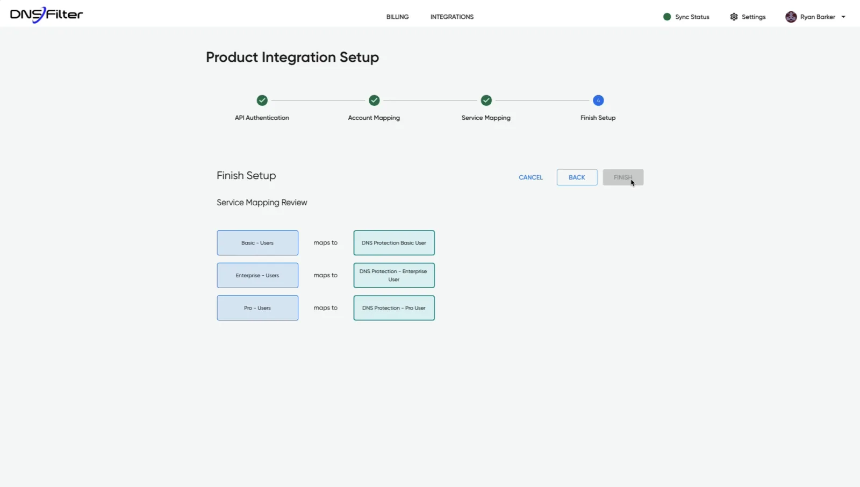Select the API Authentication completed step checkmark
This screenshot has height=487, width=860.
click(262, 100)
